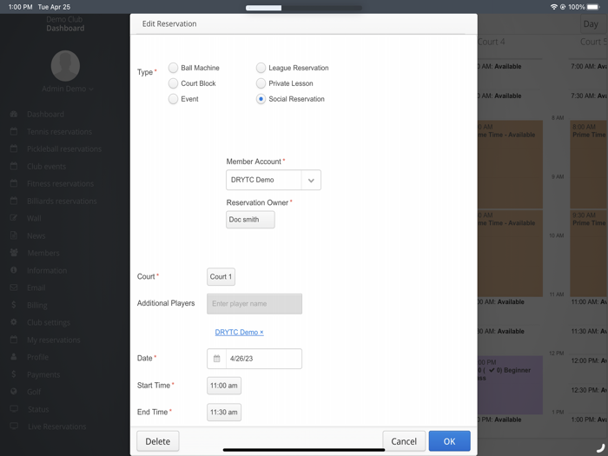Click the Pickleball reservations calendar icon
This screenshot has width=608, height=456.
[14, 149]
